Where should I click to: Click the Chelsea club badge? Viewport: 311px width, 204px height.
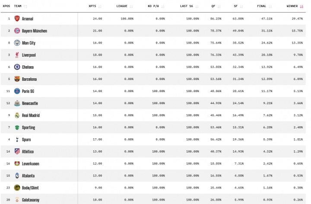(17, 67)
